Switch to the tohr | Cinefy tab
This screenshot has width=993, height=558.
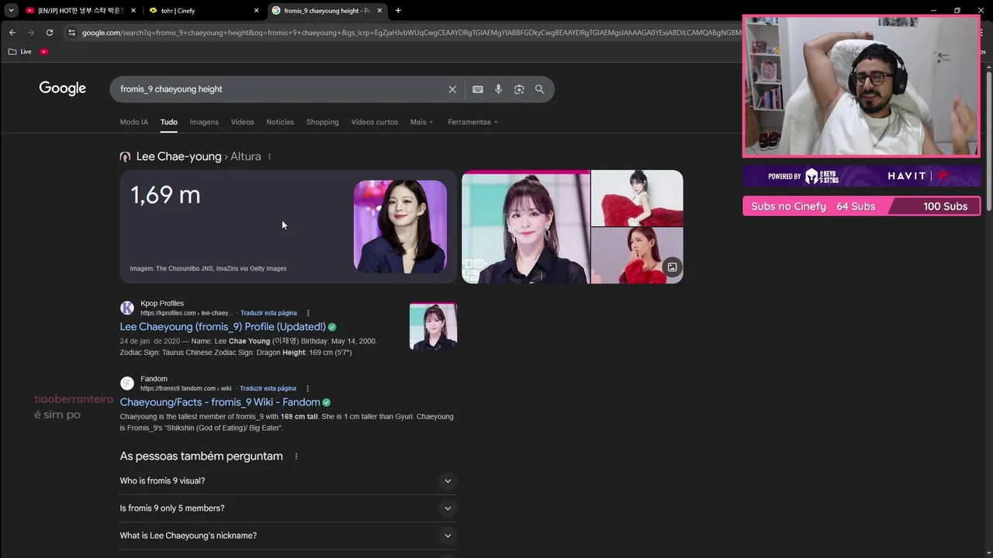(205, 11)
